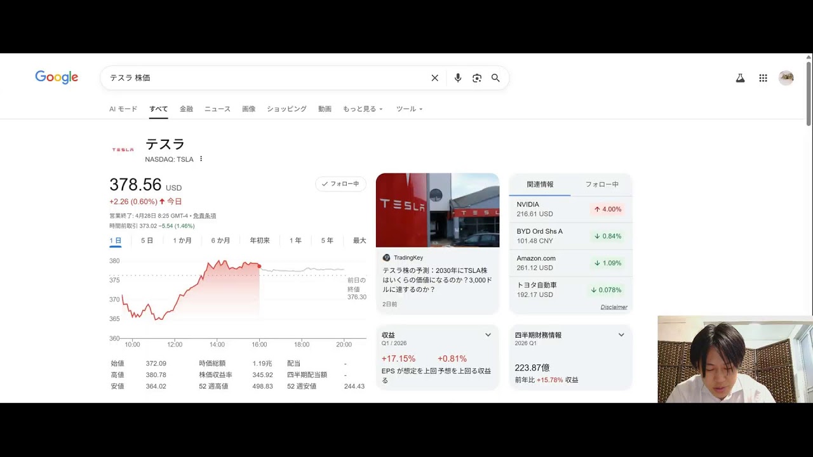Open the 免責条項 link
813x457 pixels.
coord(205,216)
